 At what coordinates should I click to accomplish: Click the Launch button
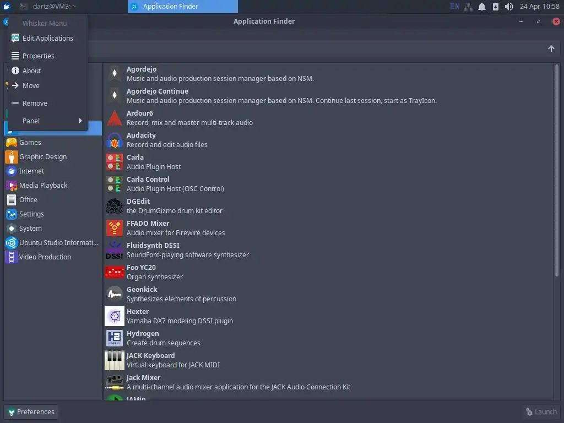(541, 412)
